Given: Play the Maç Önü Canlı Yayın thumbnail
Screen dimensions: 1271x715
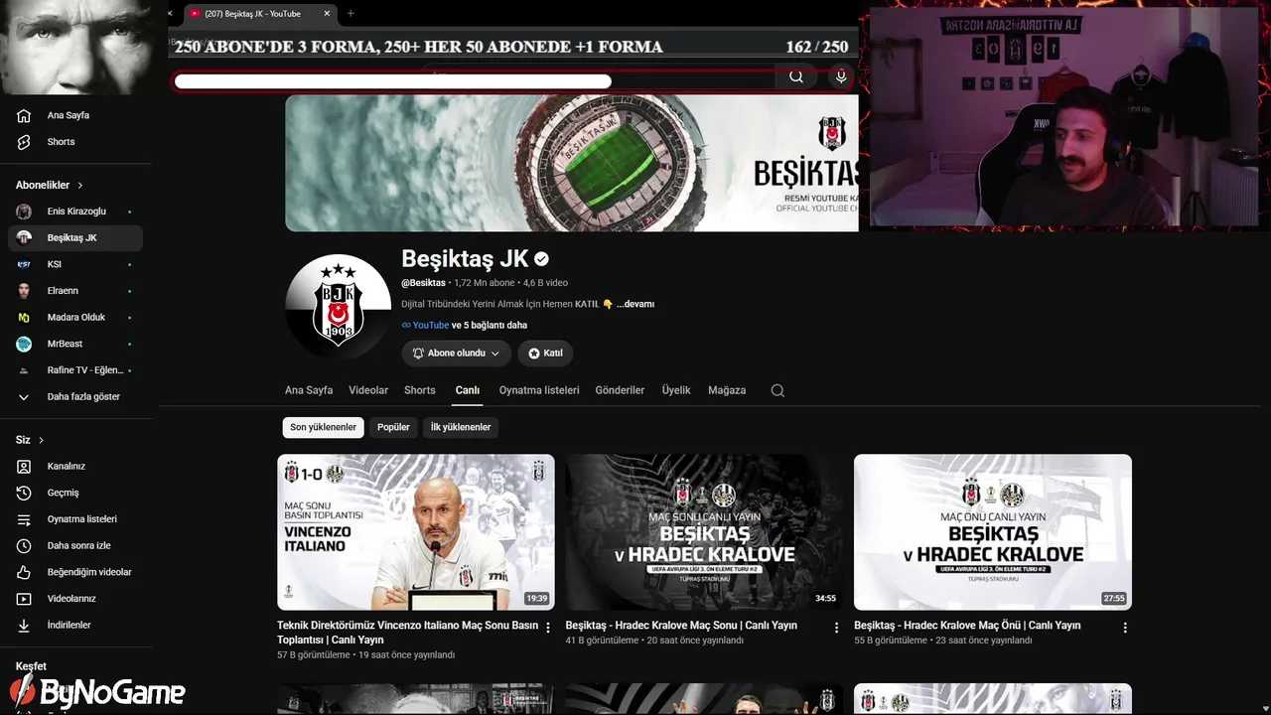Looking at the screenshot, I should pyautogui.click(x=993, y=532).
